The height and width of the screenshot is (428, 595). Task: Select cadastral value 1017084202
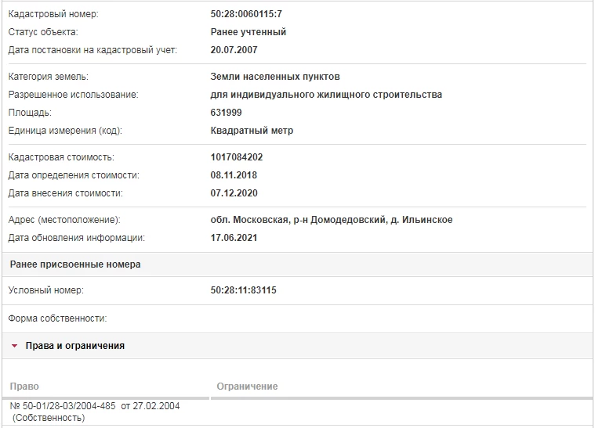(x=237, y=157)
